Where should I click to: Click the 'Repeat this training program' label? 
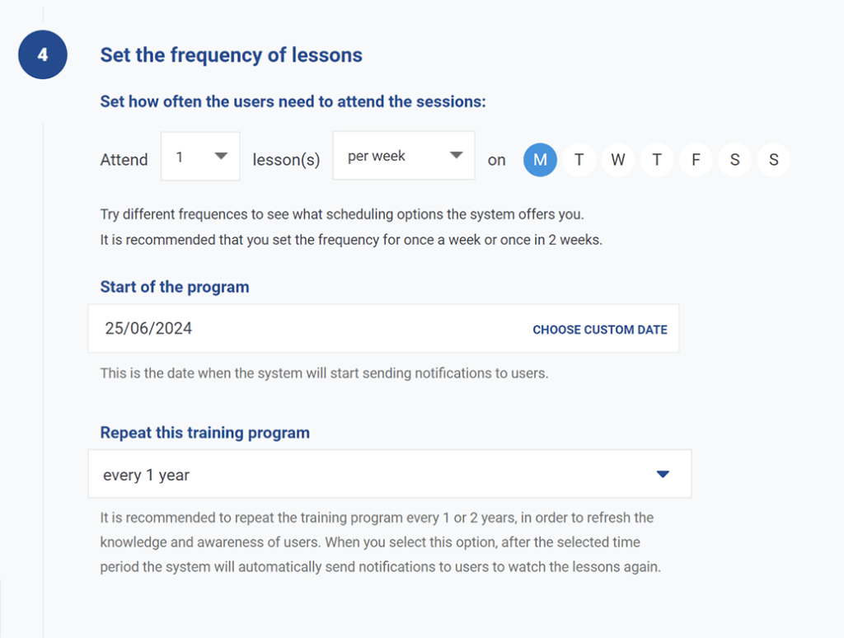(204, 433)
